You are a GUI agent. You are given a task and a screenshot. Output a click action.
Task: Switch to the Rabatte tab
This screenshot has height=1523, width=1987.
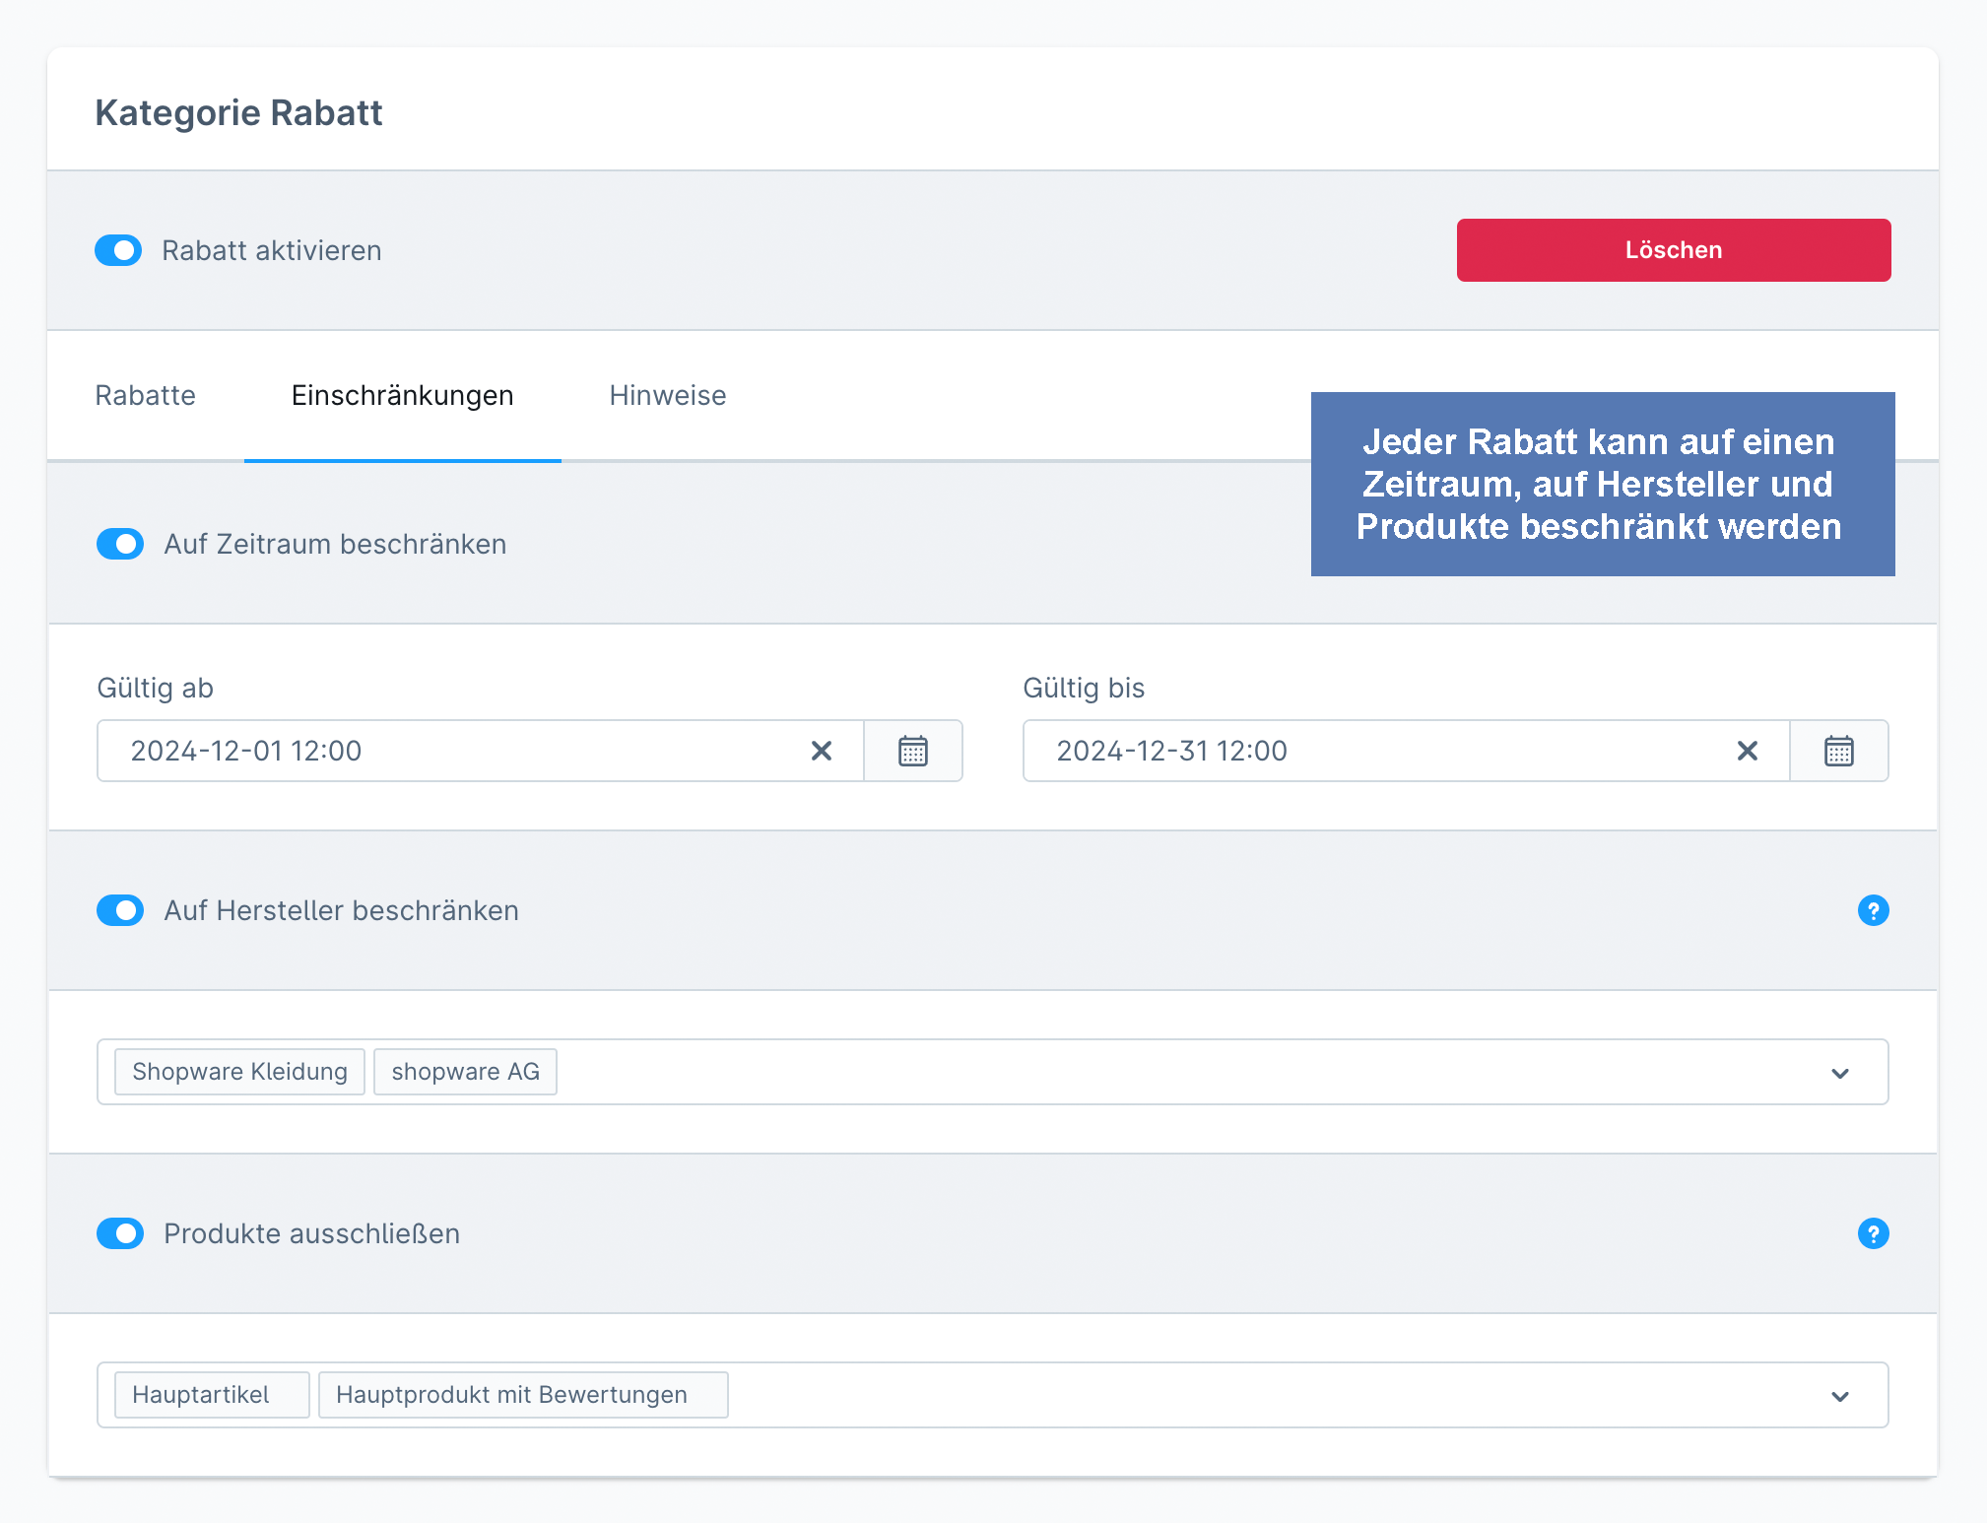click(x=145, y=395)
